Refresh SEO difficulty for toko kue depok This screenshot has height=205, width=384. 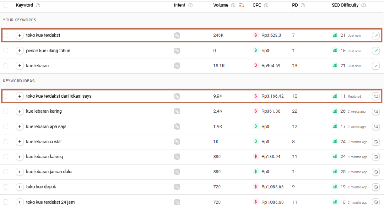click(376, 187)
